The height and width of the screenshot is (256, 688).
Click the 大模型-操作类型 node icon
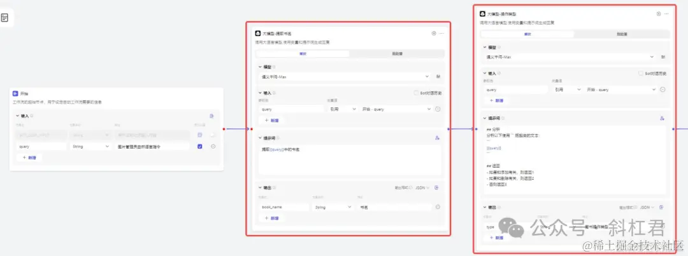coord(483,14)
